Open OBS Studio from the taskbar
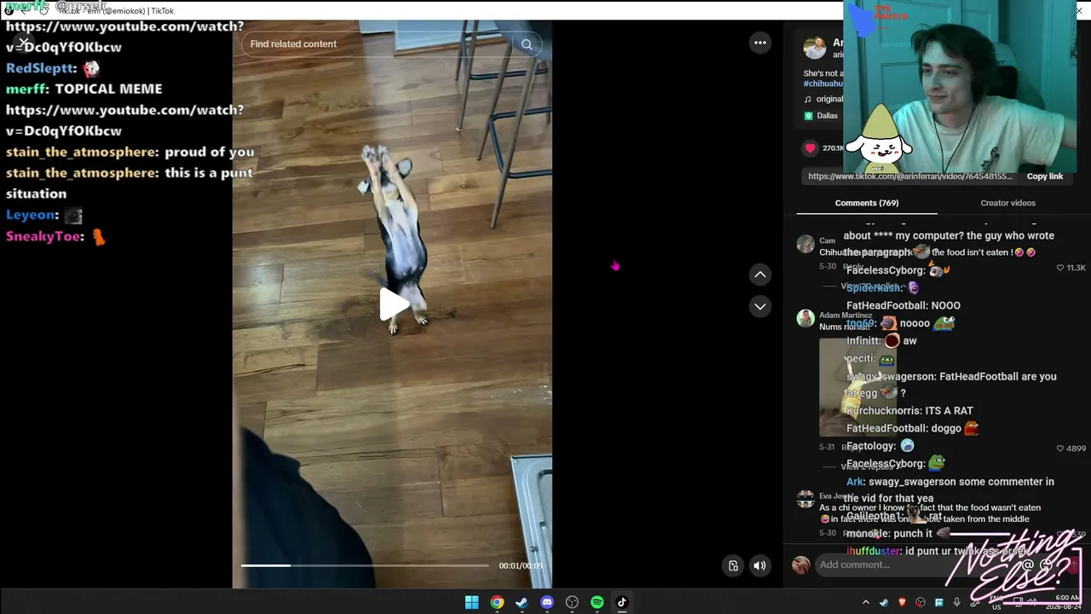The height and width of the screenshot is (614, 1091). pyautogui.click(x=572, y=602)
